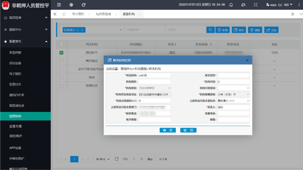The image size is (303, 170).
Task: Click the 取消 cancel button
Action: coord(188,130)
